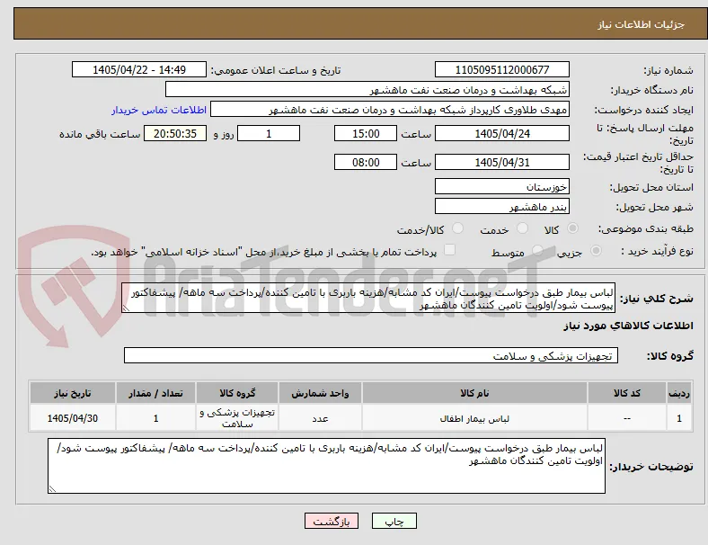Click the ردیف column header
This screenshot has width=708, height=545.
click(679, 393)
